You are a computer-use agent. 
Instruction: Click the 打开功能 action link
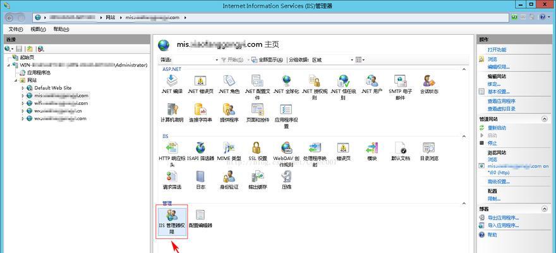(x=497, y=50)
